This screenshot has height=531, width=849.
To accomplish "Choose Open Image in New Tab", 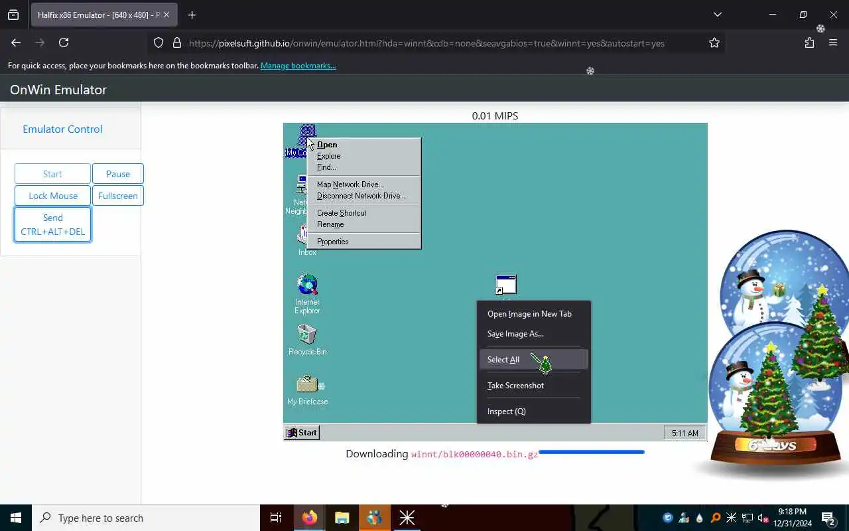I will pyautogui.click(x=533, y=314).
